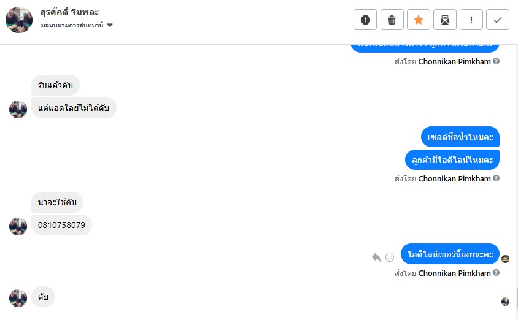
Task: Delete conversation using trash icon
Action: pyautogui.click(x=392, y=20)
